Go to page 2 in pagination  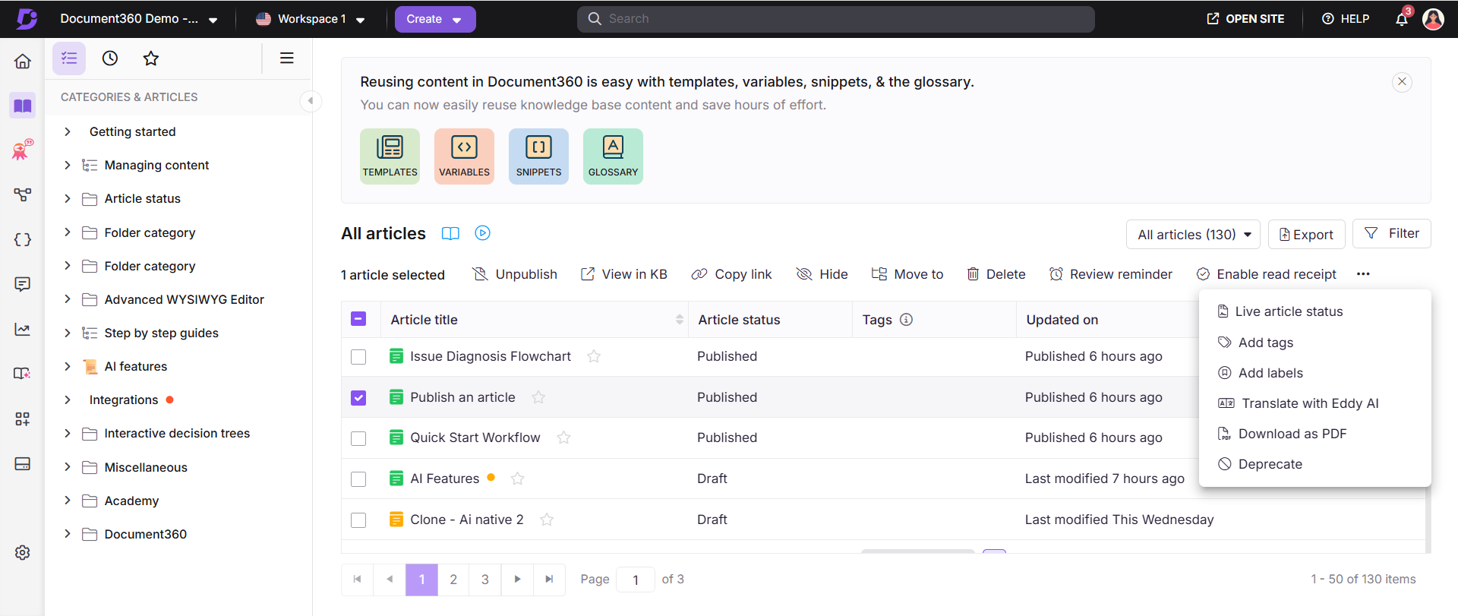tap(453, 580)
